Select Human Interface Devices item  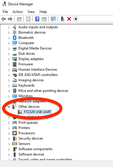(38, 70)
